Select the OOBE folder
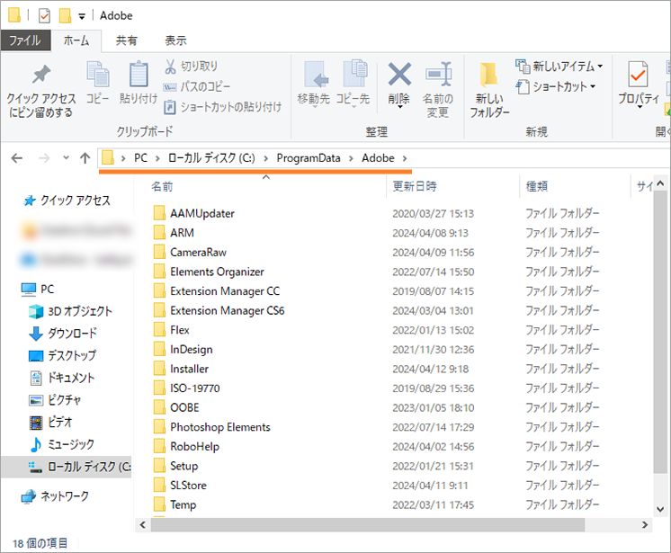The height and width of the screenshot is (553, 671). pos(176,407)
